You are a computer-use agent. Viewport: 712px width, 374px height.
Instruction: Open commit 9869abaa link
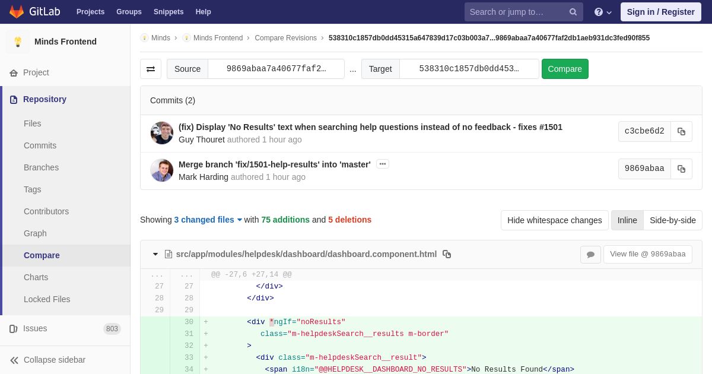pyautogui.click(x=644, y=169)
